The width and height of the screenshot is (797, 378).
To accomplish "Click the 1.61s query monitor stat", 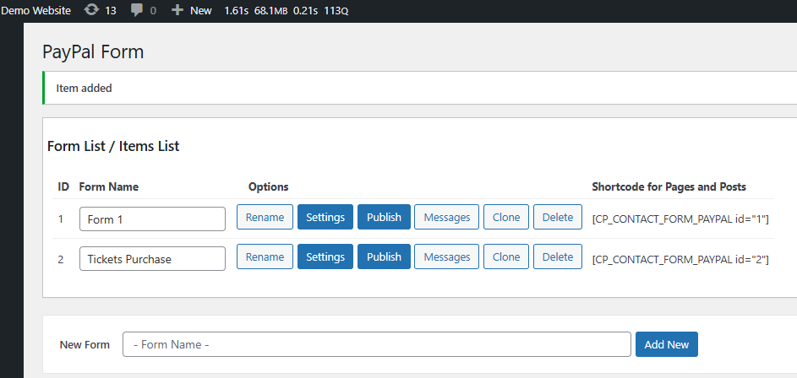I will (x=237, y=11).
